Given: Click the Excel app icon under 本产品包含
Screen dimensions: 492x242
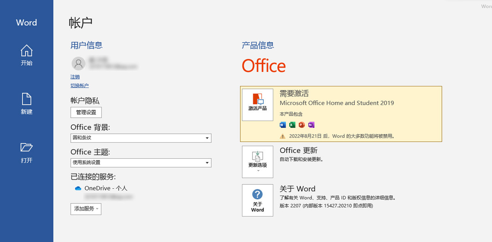Looking at the screenshot, I should [x=292, y=125].
